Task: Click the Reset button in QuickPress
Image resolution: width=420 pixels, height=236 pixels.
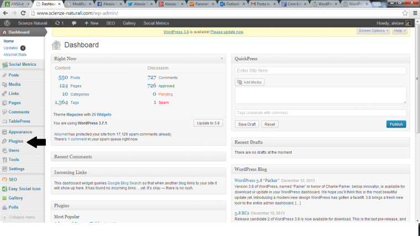Action: click(x=270, y=124)
